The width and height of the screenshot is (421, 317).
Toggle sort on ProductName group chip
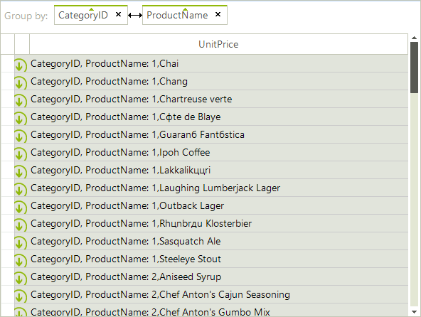tap(177, 15)
